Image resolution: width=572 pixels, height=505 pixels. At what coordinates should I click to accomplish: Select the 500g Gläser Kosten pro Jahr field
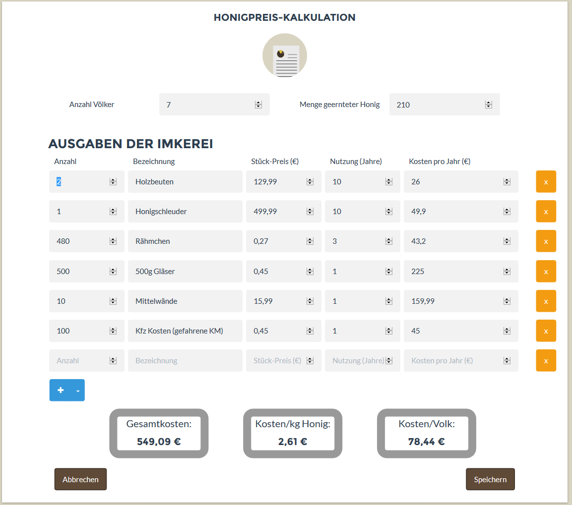461,271
